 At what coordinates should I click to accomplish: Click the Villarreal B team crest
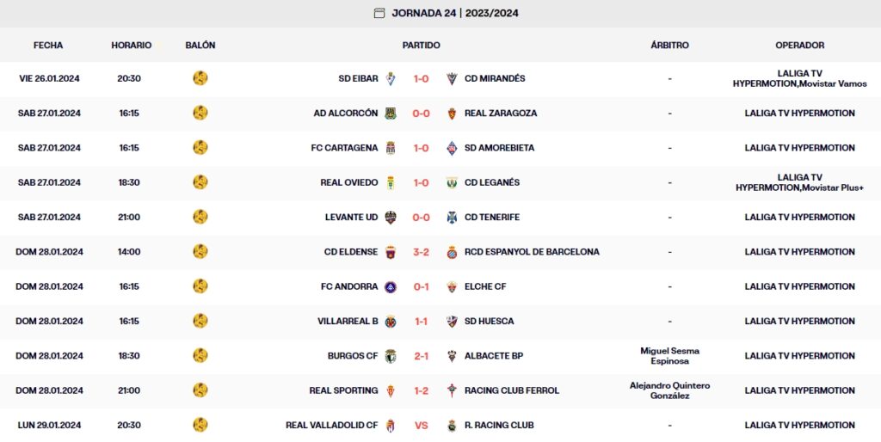coord(391,322)
